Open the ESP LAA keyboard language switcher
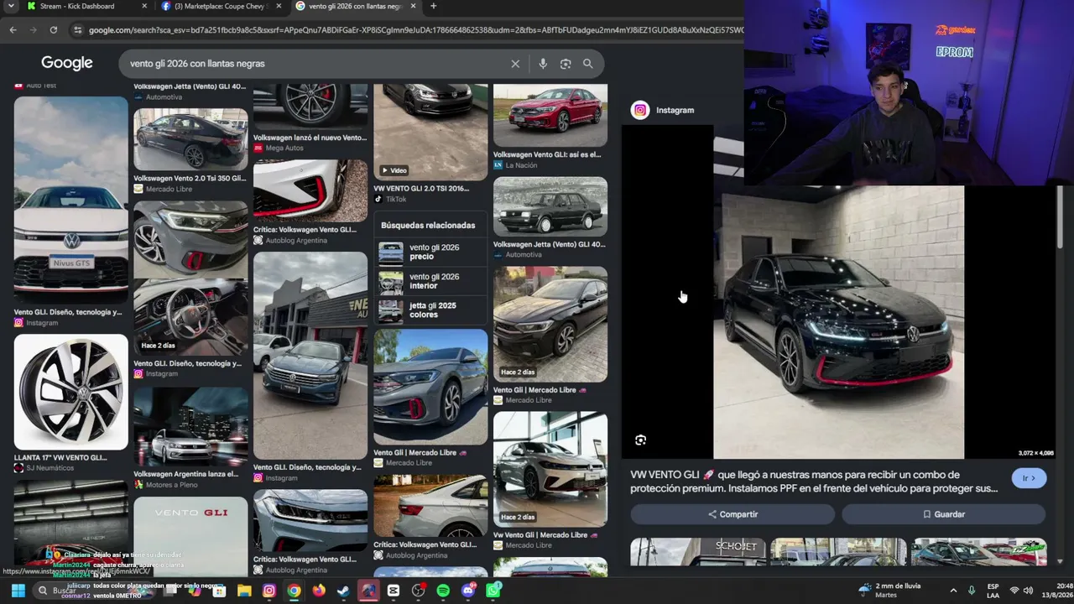Screen dimensions: 1074x604 [x=993, y=591]
